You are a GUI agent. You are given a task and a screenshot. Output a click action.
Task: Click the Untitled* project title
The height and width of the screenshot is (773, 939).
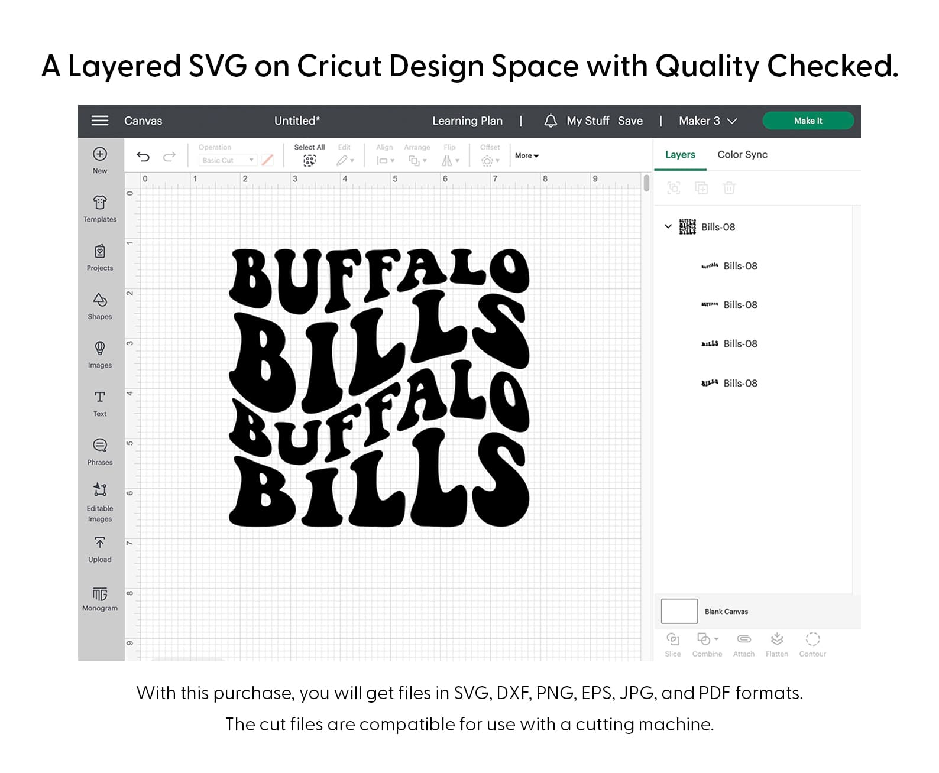[x=297, y=121]
